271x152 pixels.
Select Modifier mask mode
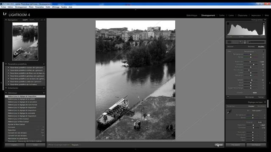[261, 46]
